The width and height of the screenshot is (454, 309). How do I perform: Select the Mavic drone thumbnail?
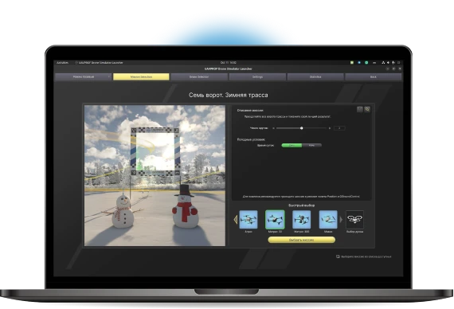click(328, 220)
